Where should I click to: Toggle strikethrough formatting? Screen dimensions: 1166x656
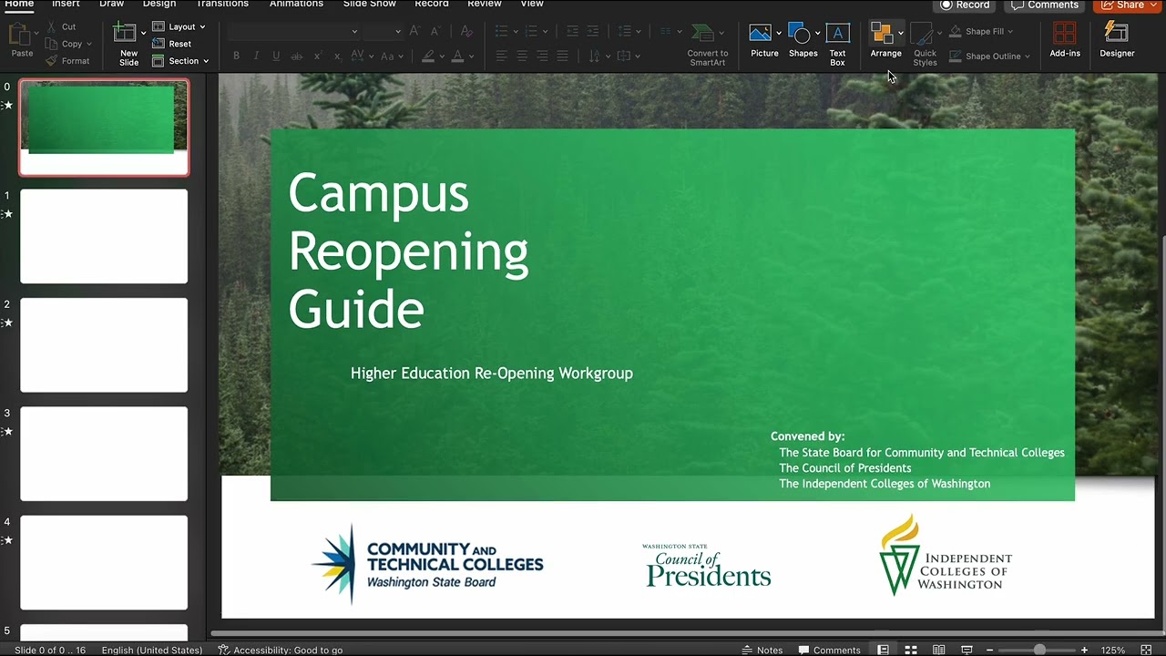(x=297, y=56)
